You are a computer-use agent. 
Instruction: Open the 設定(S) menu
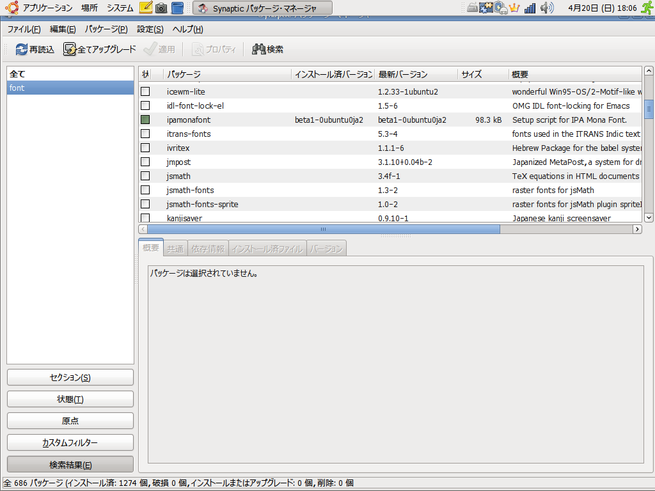pyautogui.click(x=150, y=29)
